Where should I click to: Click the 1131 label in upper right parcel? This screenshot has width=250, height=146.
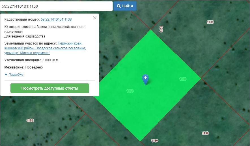click(210, 22)
